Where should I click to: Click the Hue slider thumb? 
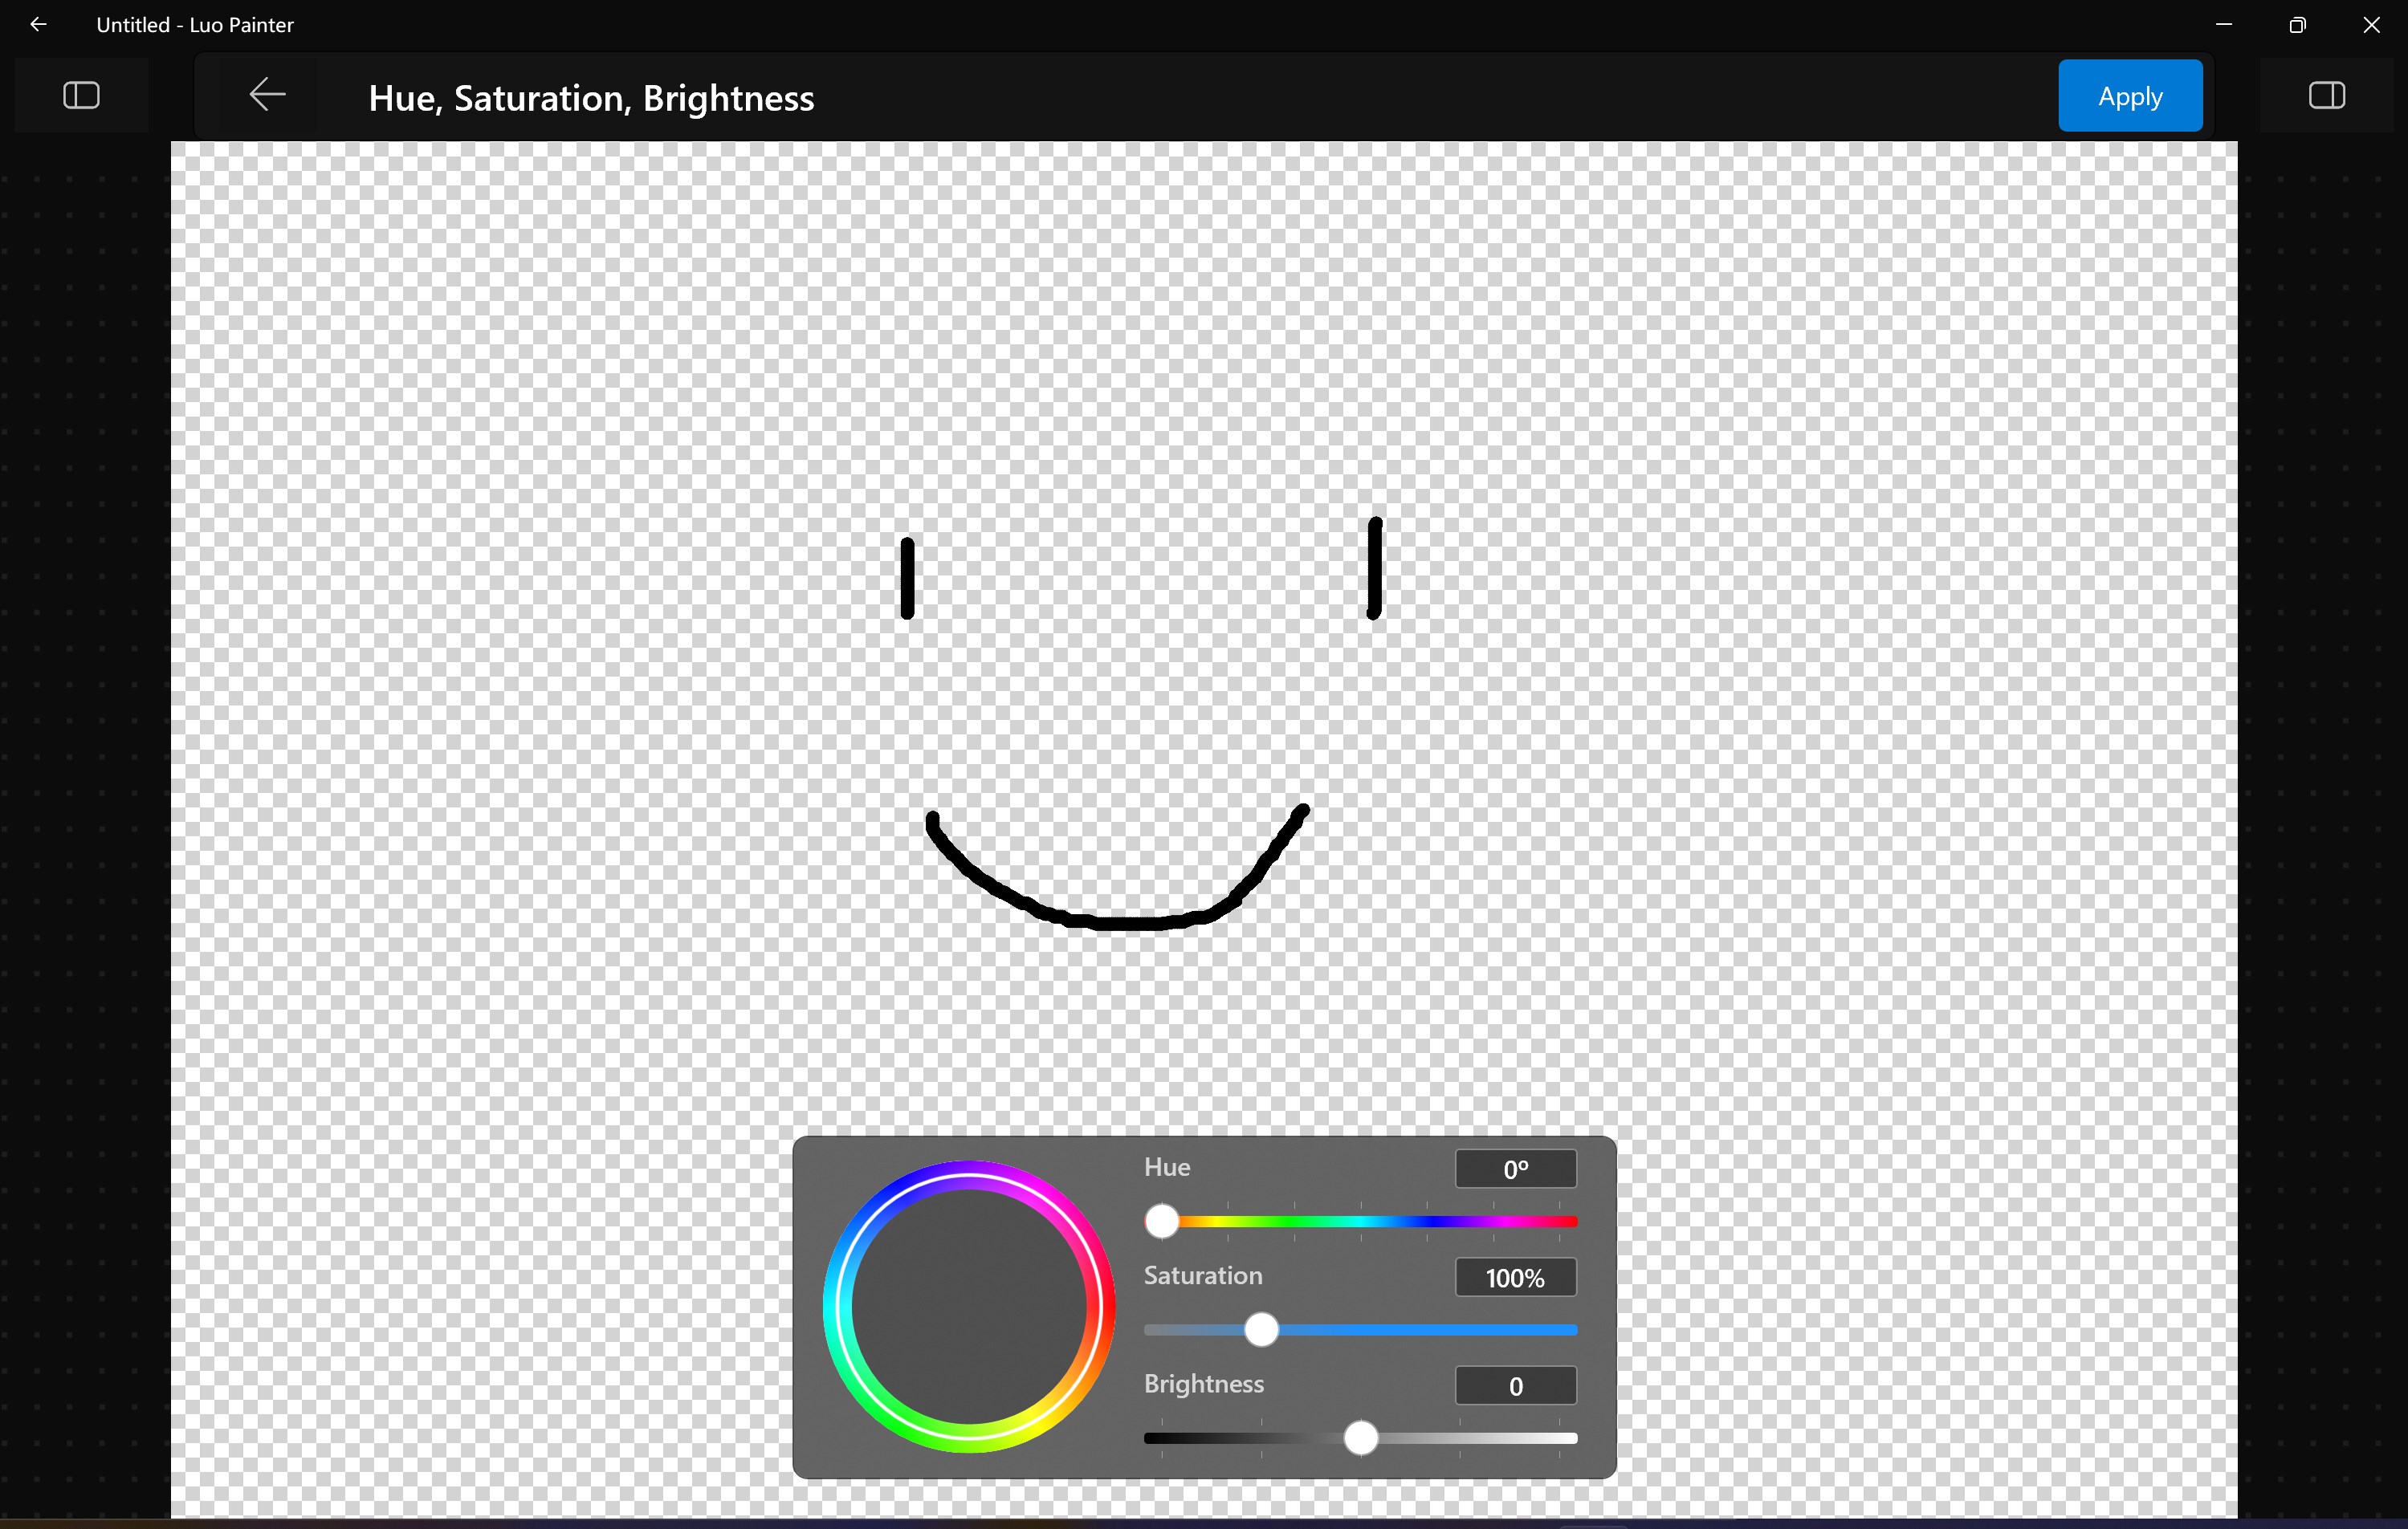click(1161, 1222)
